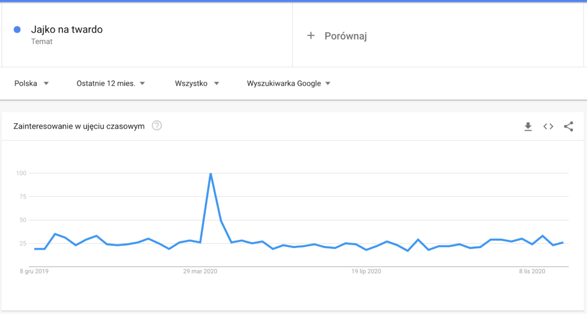
Task: Share the trends chart
Action: pos(568,126)
